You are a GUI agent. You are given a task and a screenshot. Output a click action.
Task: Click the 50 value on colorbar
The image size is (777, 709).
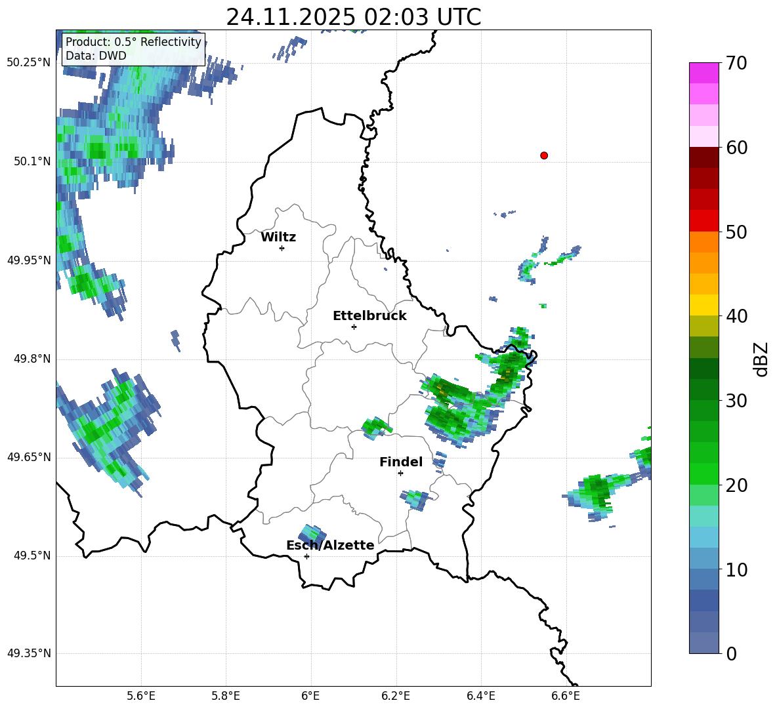[x=736, y=232]
